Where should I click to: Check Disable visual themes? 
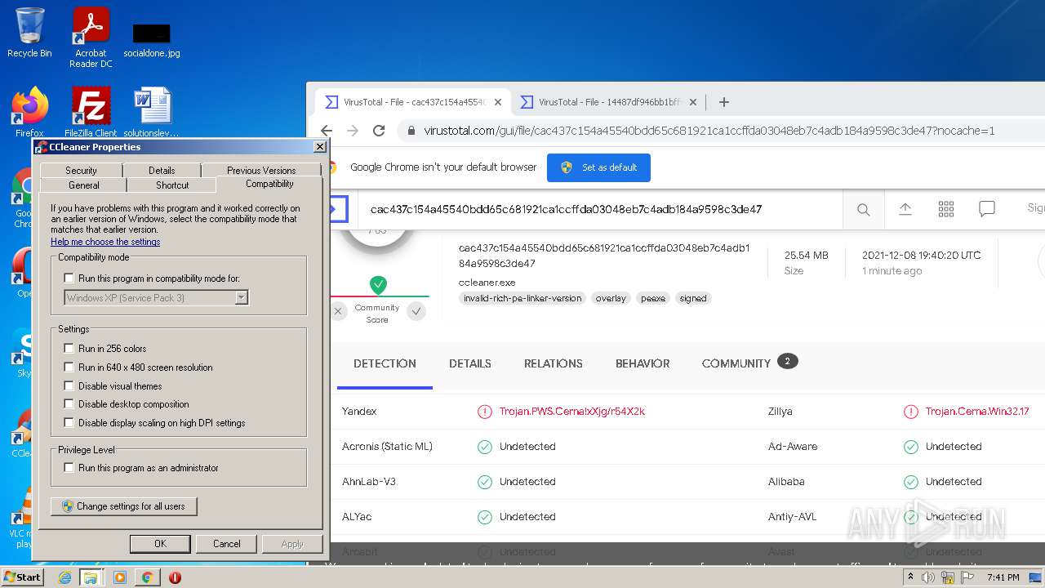(x=69, y=385)
